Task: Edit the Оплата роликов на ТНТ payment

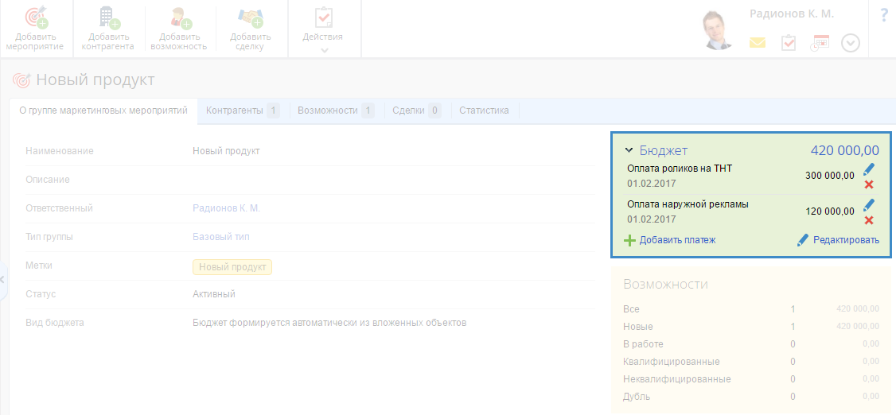Action: pyautogui.click(x=869, y=169)
